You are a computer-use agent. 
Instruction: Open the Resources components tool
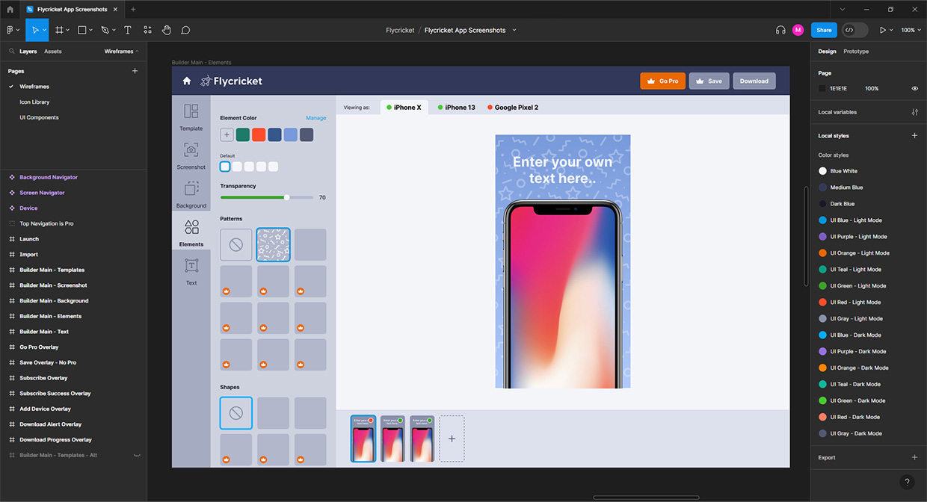click(147, 30)
